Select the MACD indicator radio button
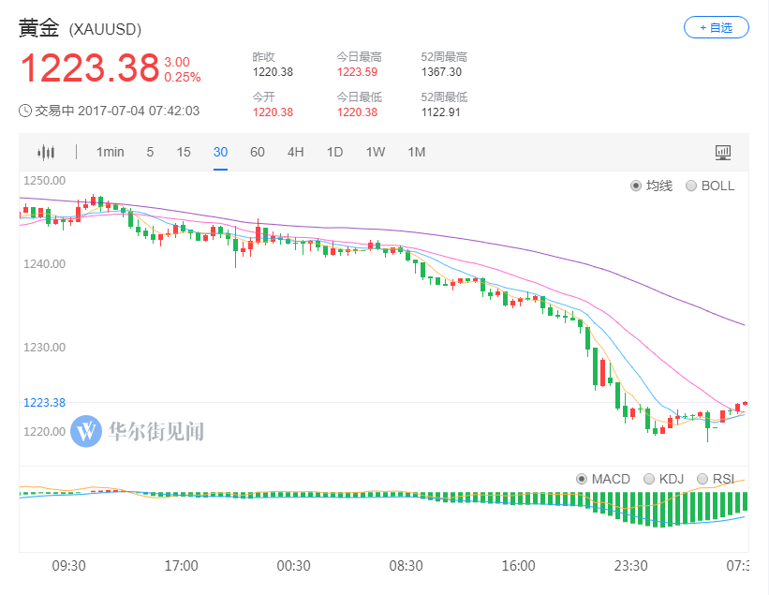This screenshot has height=595, width=769. 582,479
